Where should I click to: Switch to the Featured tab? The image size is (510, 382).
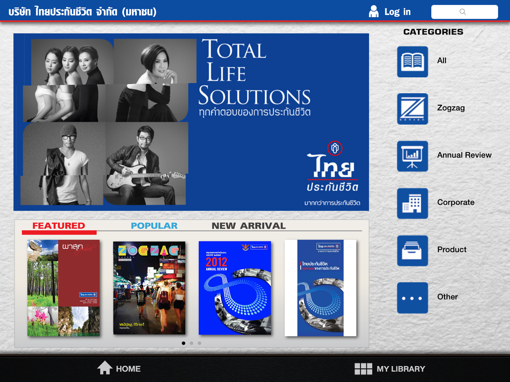(59, 226)
